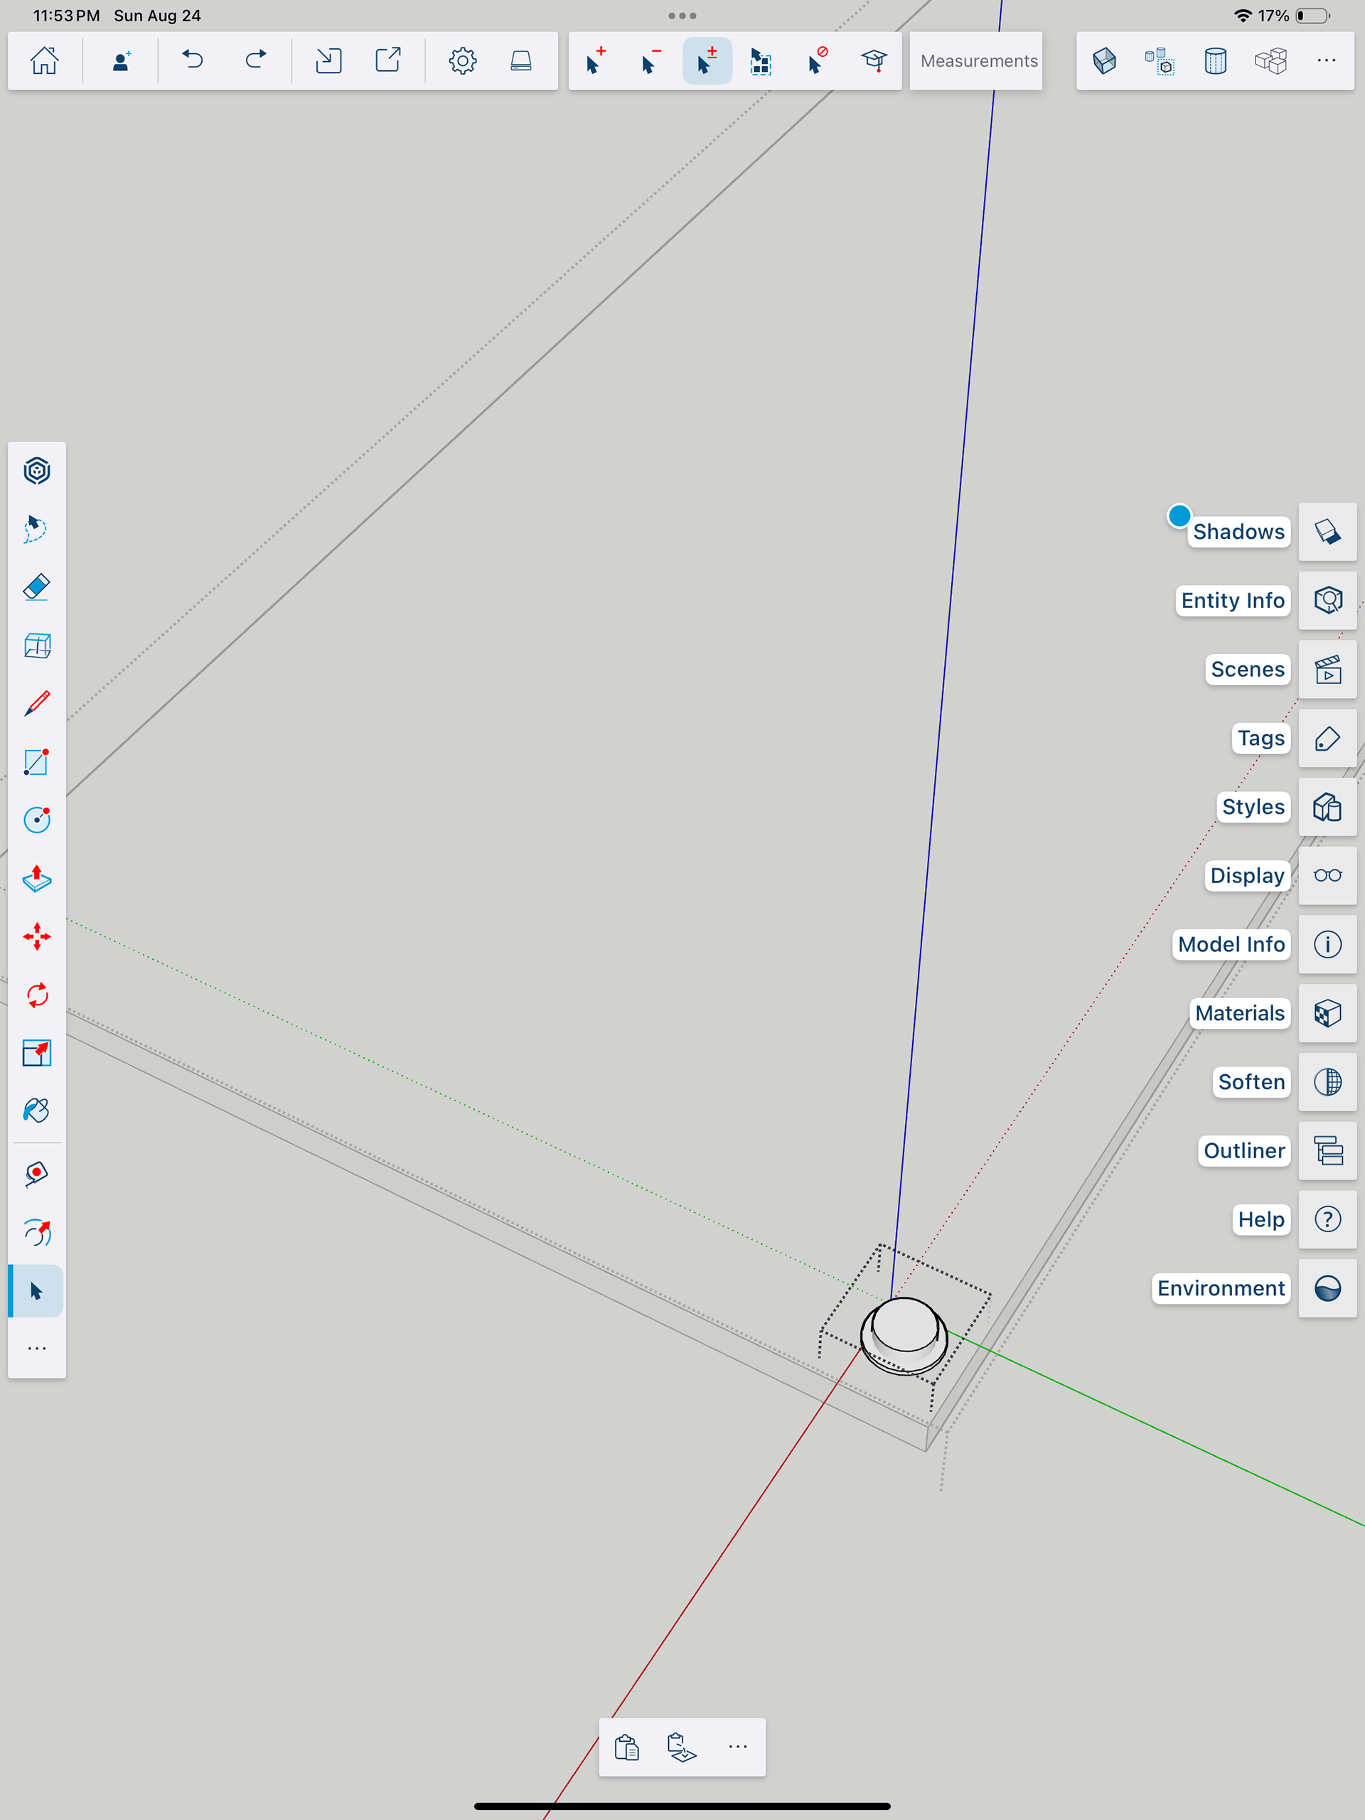
Task: Select the Eraser tool
Action: (x=37, y=587)
